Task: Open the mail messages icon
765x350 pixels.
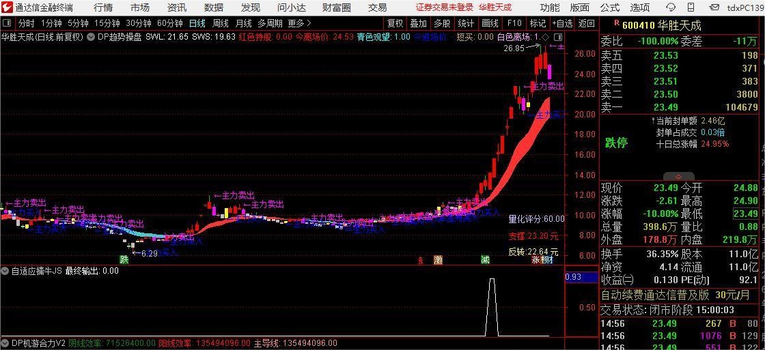Action: point(714,8)
